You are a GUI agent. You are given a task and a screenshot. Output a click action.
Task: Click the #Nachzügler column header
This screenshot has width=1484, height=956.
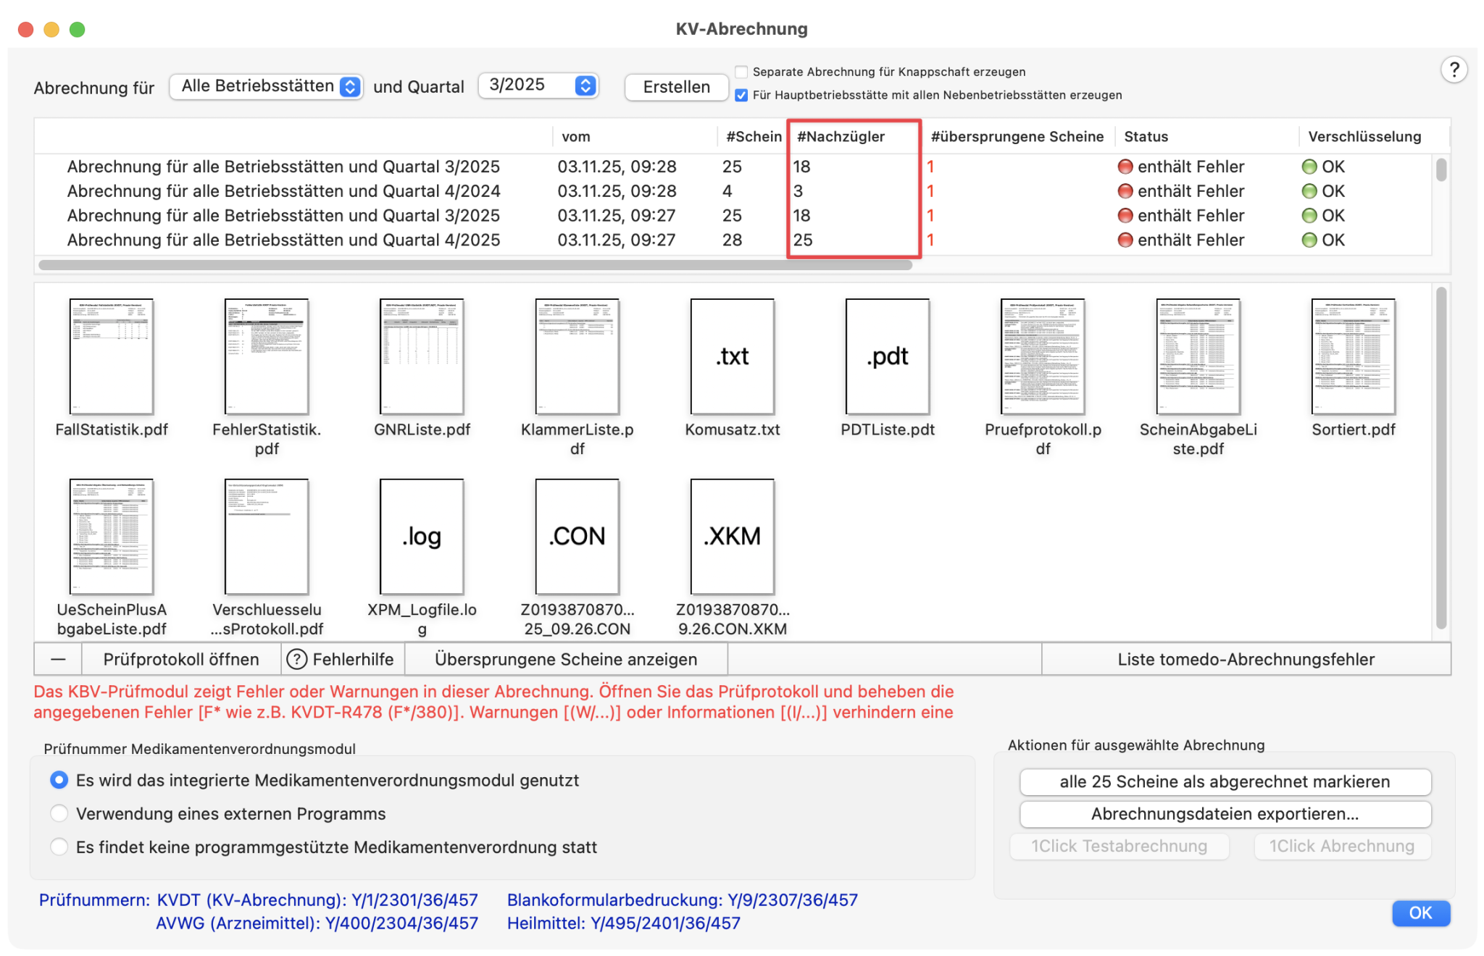click(841, 137)
